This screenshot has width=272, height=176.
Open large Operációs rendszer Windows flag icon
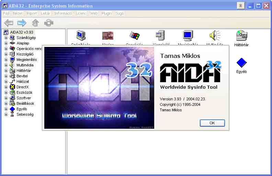(134, 36)
